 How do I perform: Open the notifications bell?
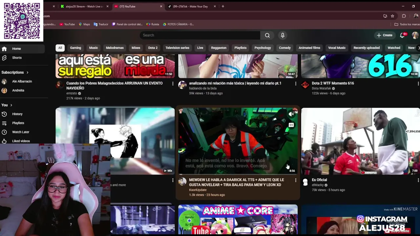pos(402,35)
